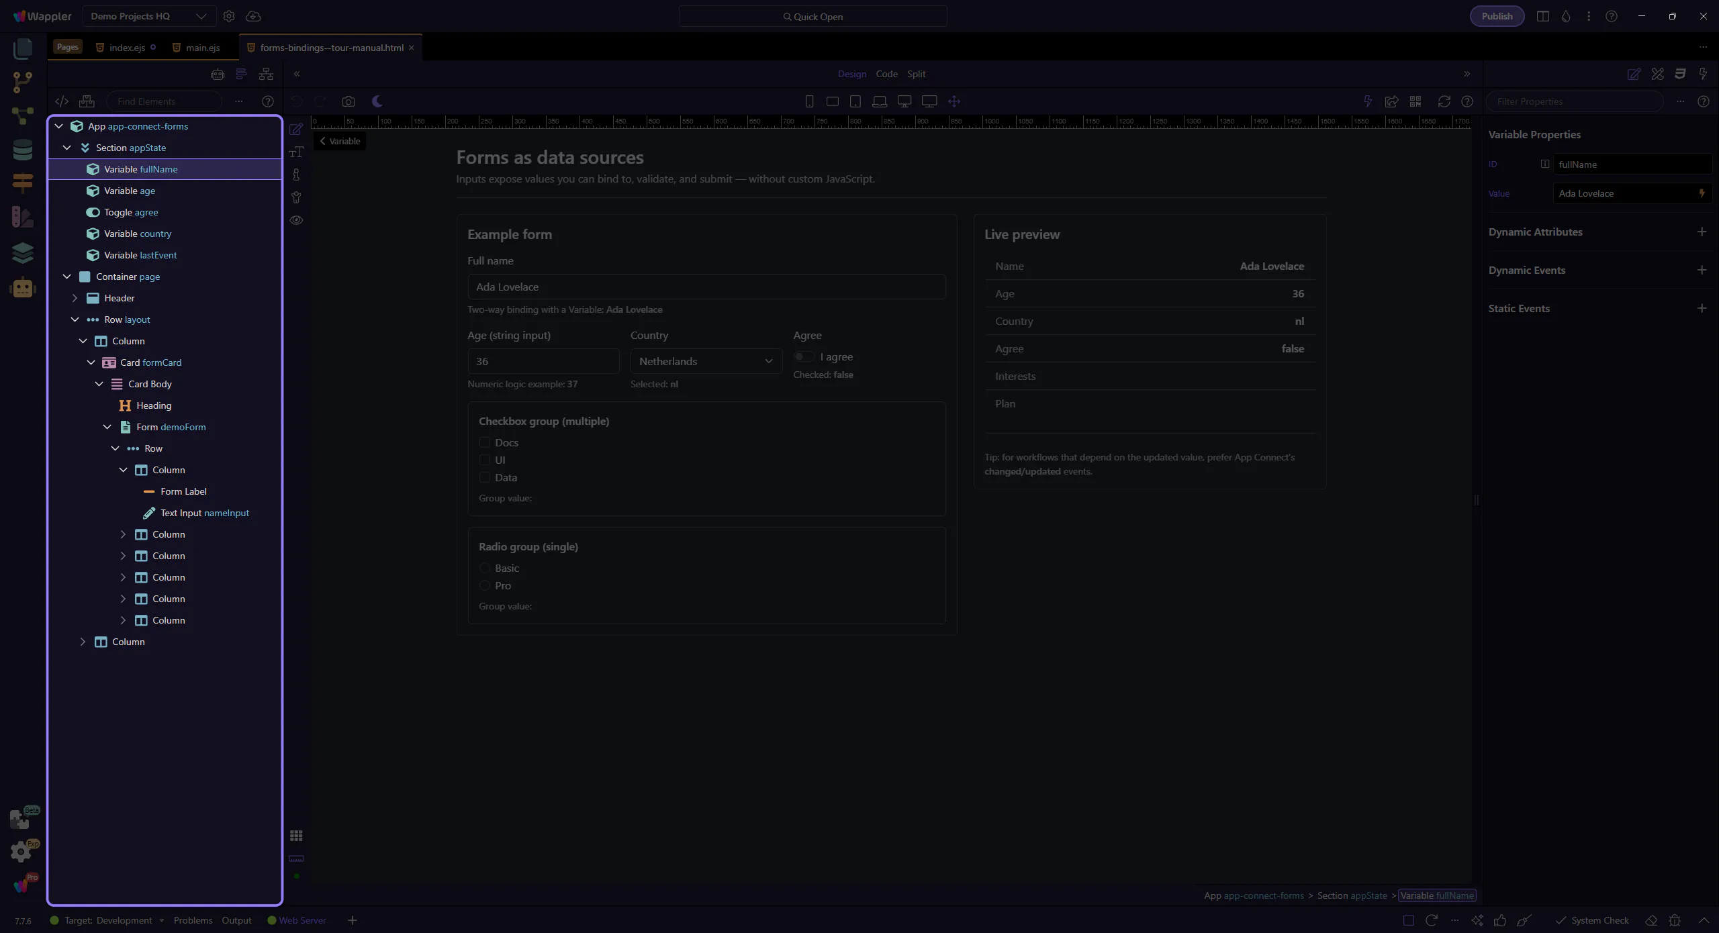Click the lightning data binding icon for Value
This screenshot has width=1719, height=933.
[1702, 193]
